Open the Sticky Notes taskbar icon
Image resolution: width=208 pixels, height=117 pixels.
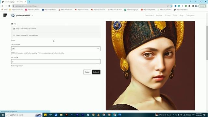(x=45, y=115)
